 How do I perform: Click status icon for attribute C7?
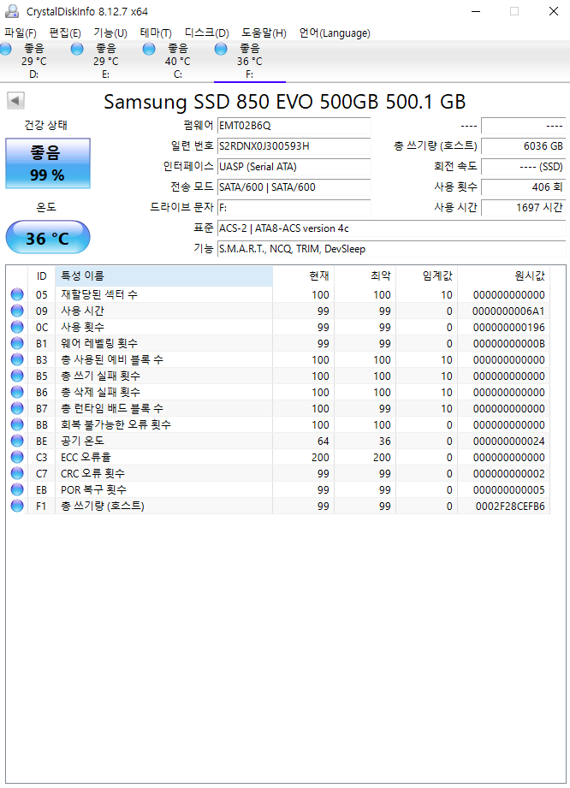point(17,473)
